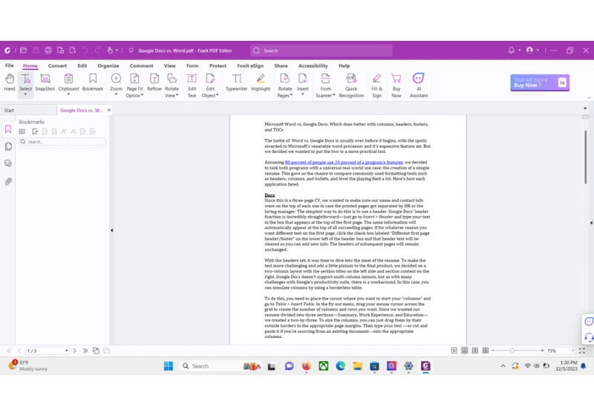Click the Zoom tool in ribbon
Viewport: 594px width, 416px height.
click(116, 82)
